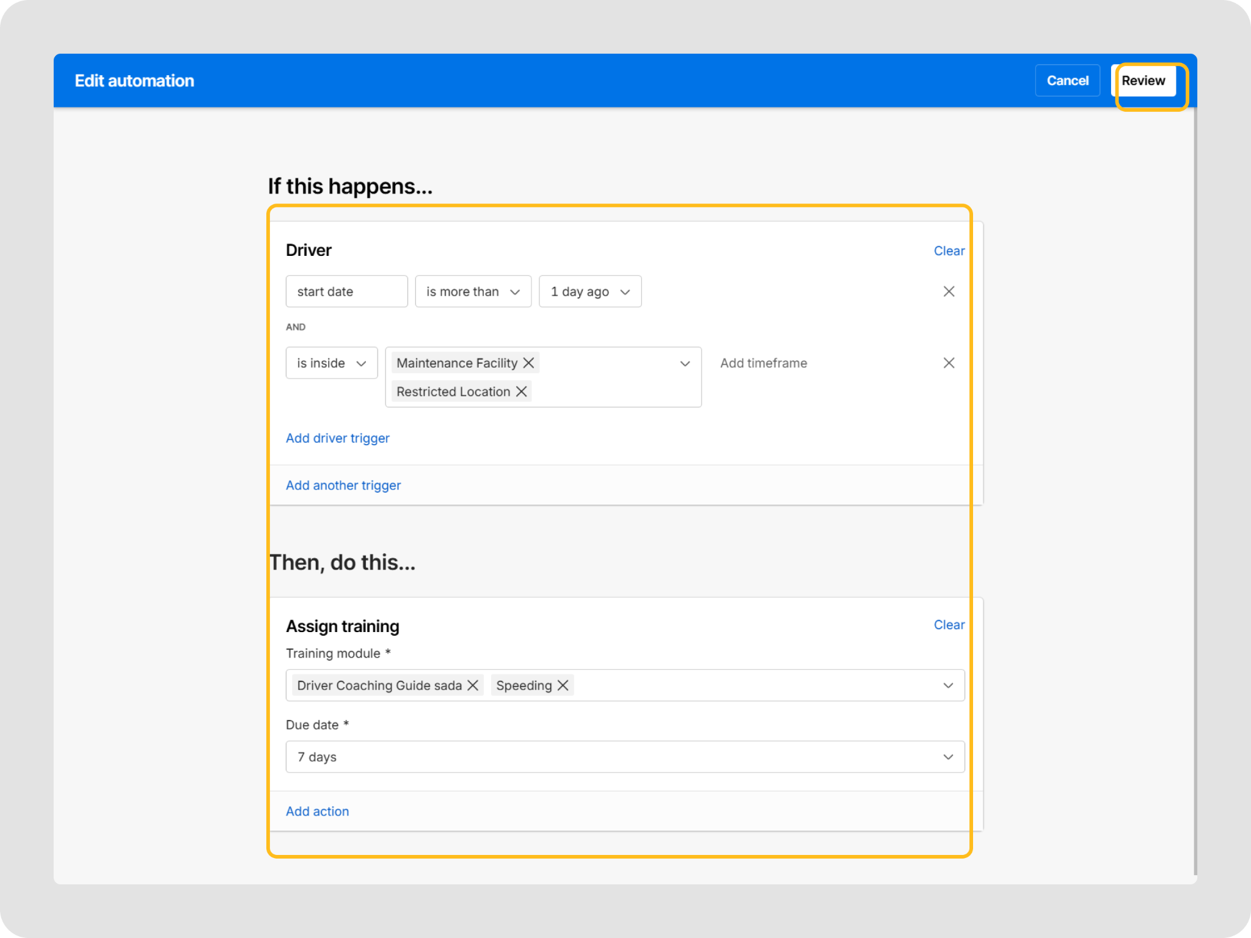1251x938 pixels.
Task: Click Add action link
Action: tap(317, 811)
